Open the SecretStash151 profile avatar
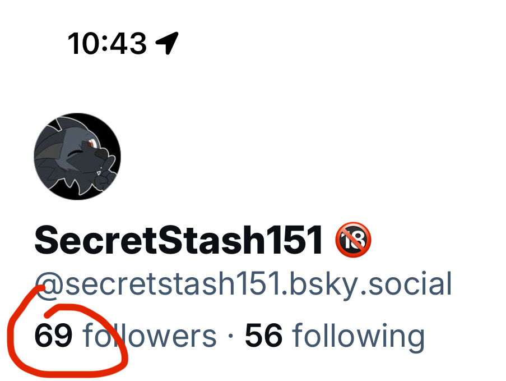The height and width of the screenshot is (381, 506). (x=77, y=157)
